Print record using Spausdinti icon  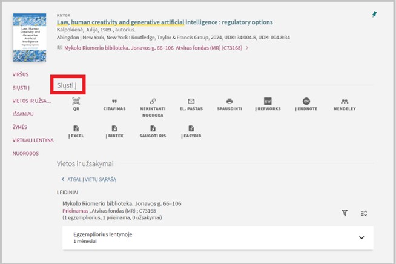tap(229, 102)
